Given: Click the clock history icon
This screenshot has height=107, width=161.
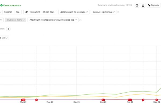Looking at the screenshot, I should (x=137, y=5).
